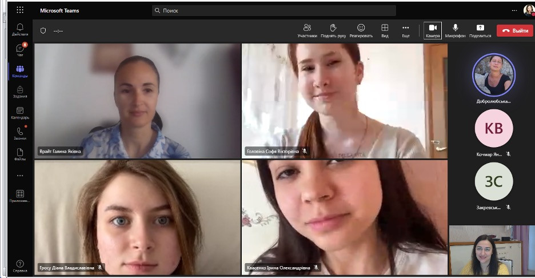Click the Search field
Viewport: 535px width, 278px height.
pos(274,10)
